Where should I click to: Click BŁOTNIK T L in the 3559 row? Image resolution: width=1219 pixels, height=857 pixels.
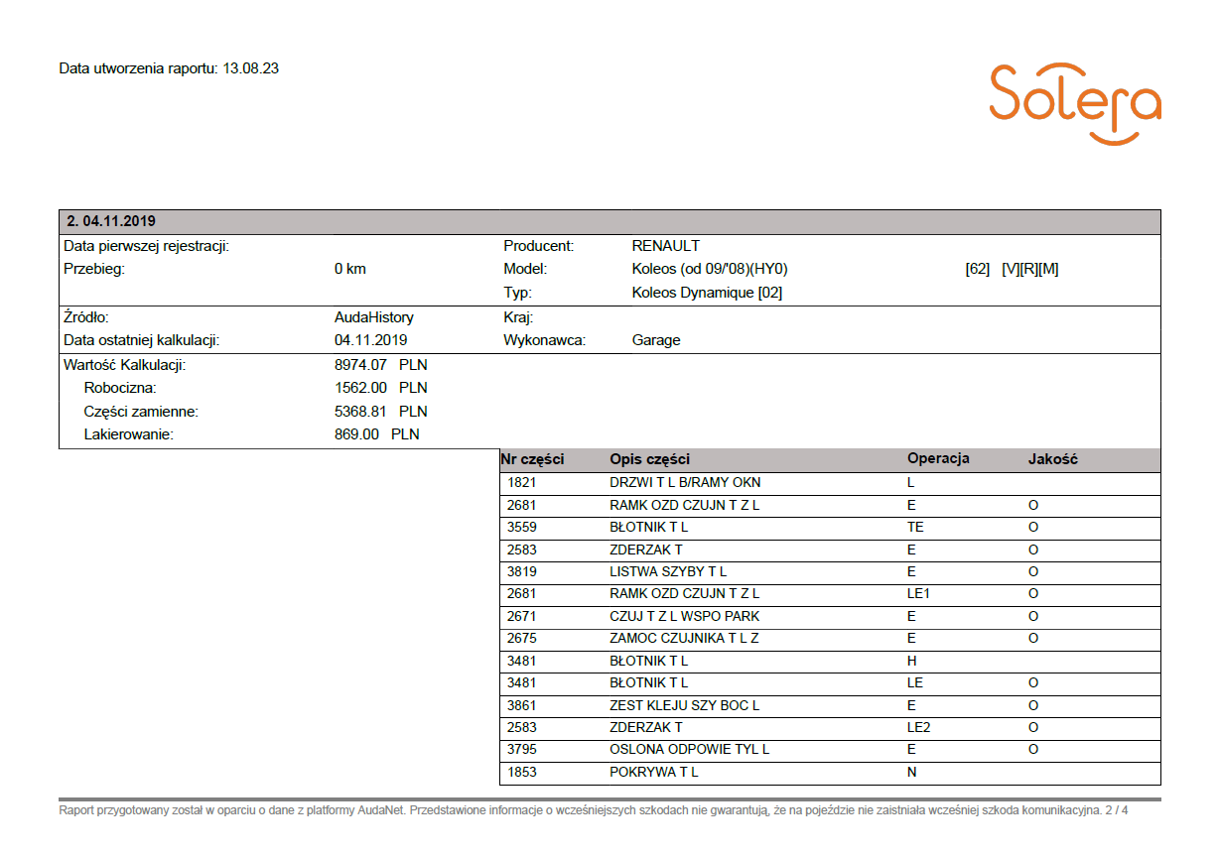[x=648, y=528]
